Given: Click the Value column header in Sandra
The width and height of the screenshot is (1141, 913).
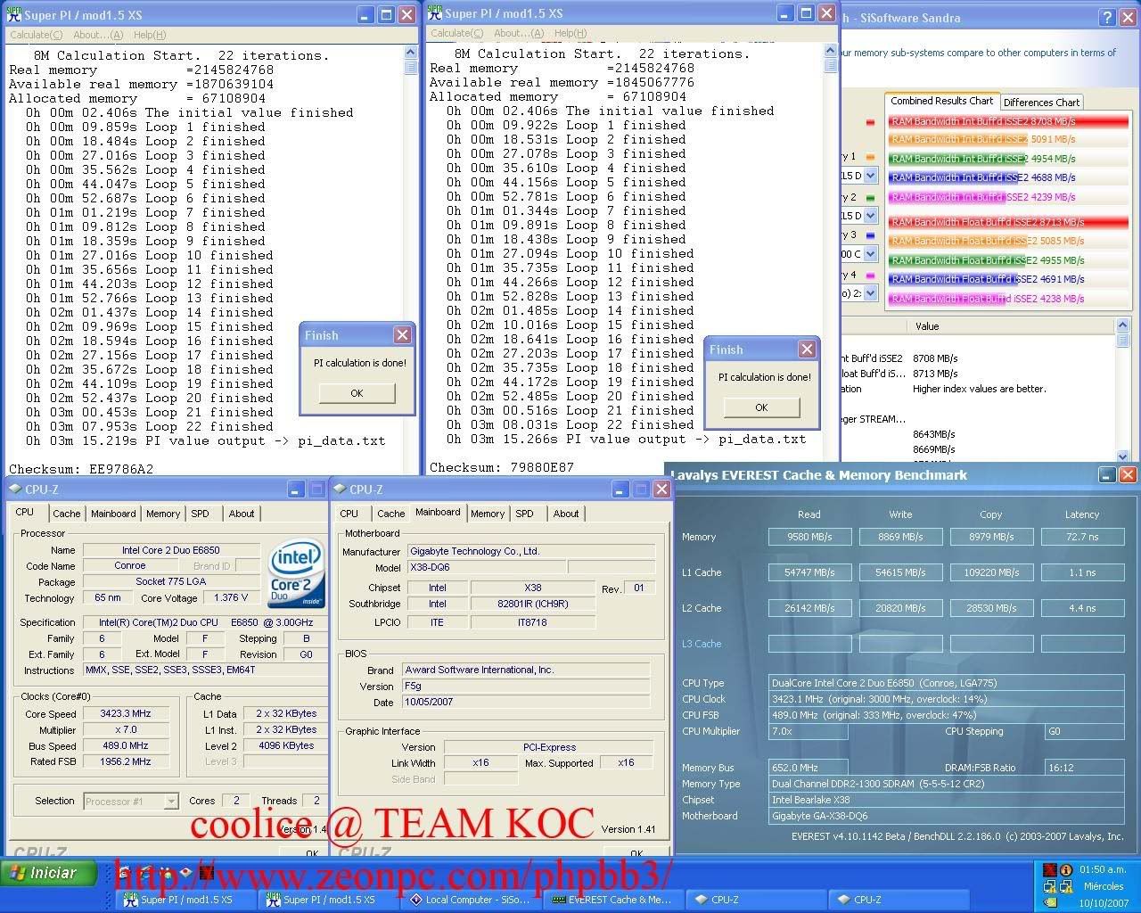Looking at the screenshot, I should click(x=1011, y=326).
